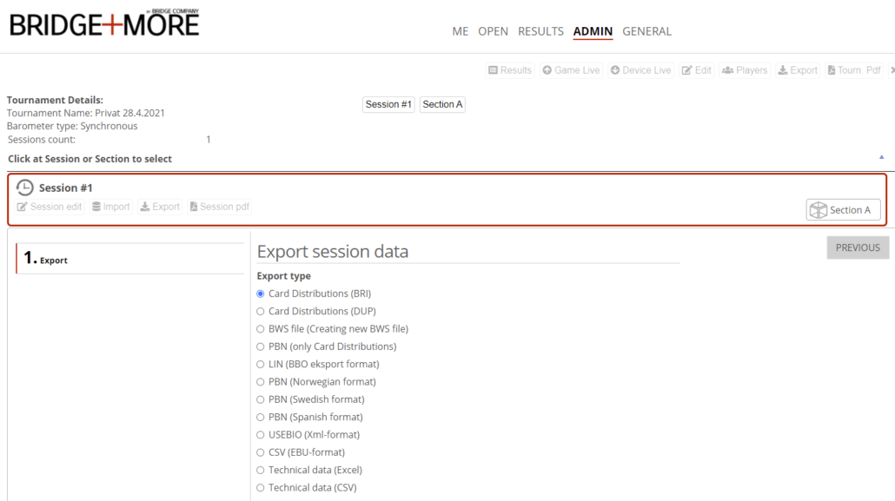The image size is (895, 501).
Task: Expand the Session #1 header row
Action: coord(65,188)
